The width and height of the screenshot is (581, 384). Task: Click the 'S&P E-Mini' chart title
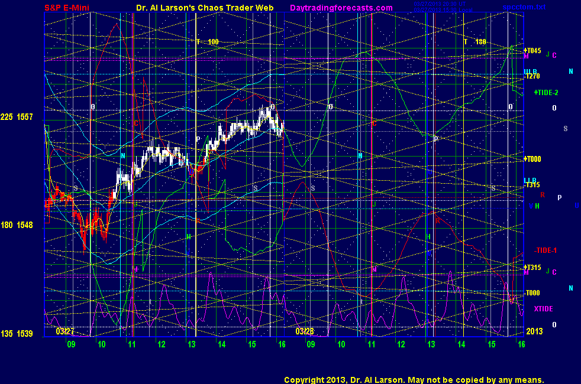pyautogui.click(x=67, y=8)
